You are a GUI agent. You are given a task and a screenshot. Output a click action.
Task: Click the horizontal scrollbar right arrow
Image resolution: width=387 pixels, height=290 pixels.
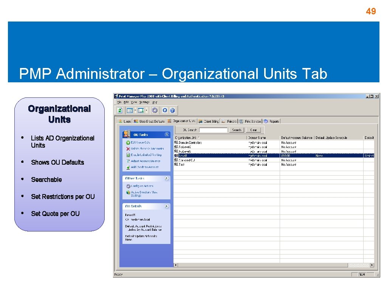372,265
